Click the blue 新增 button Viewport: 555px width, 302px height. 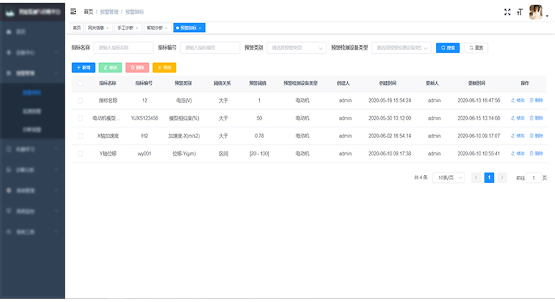(84, 68)
